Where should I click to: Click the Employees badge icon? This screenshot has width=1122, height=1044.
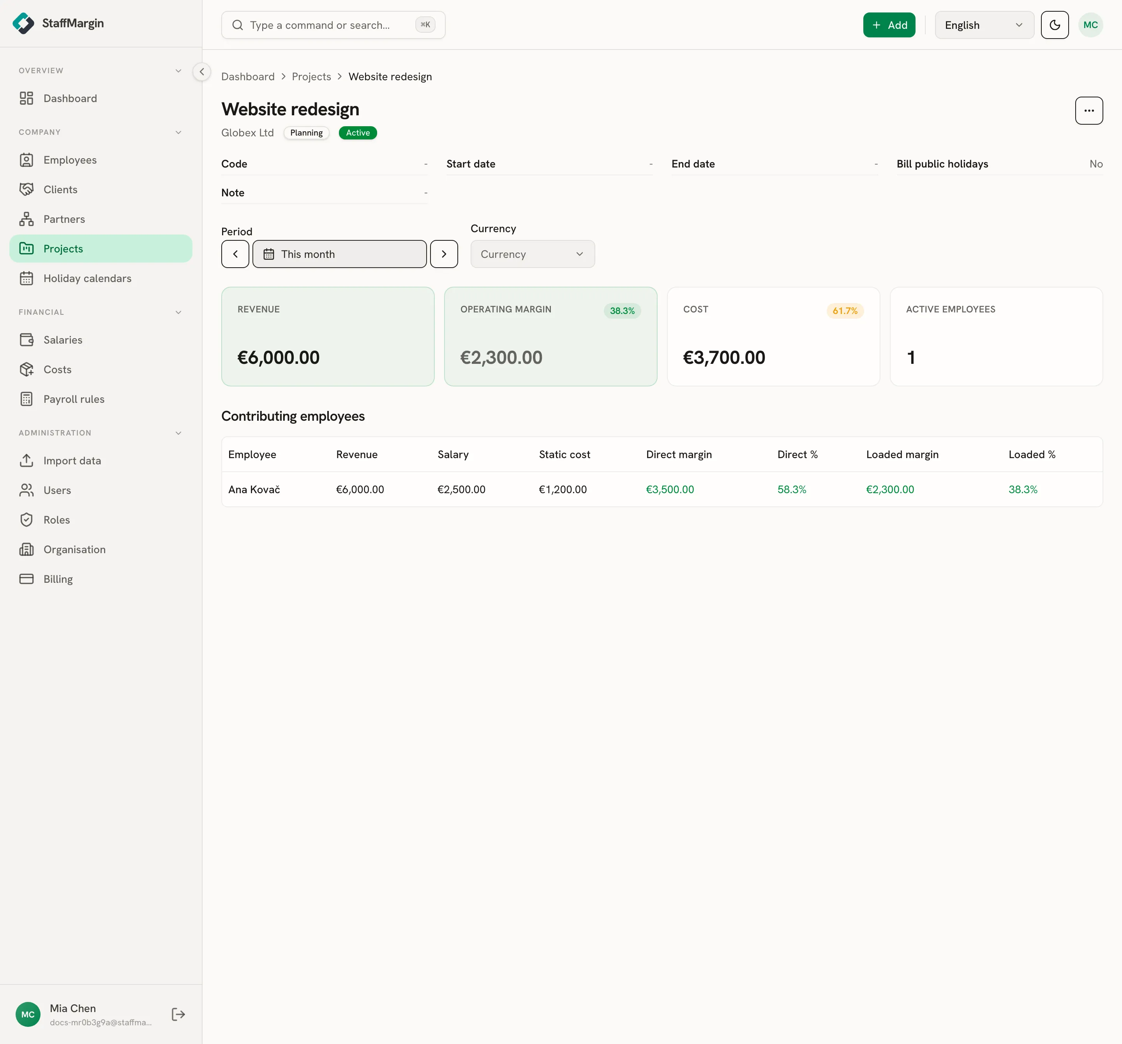pos(26,160)
